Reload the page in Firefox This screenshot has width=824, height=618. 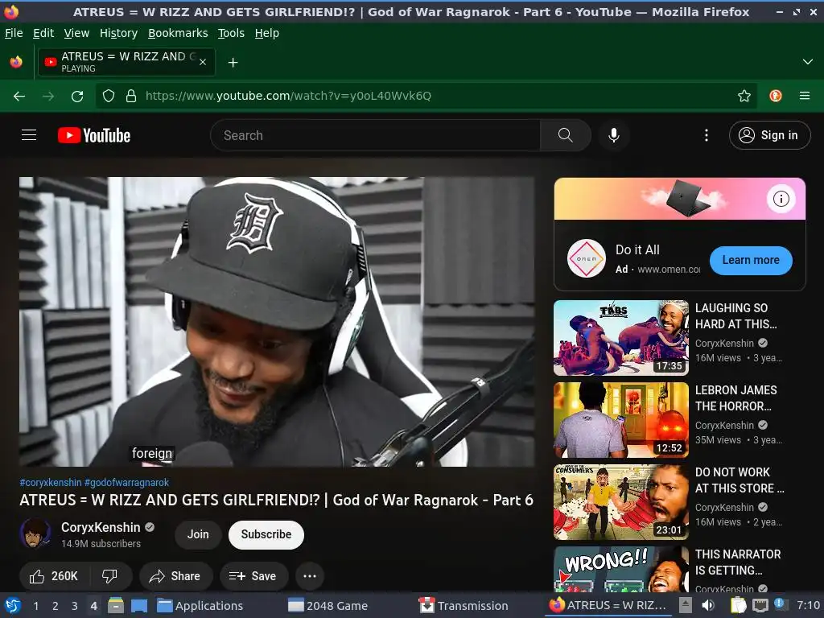[x=77, y=96]
